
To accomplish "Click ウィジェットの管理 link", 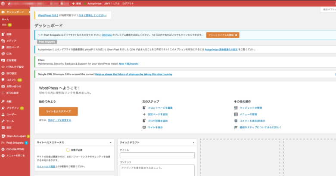I will [x=251, y=108].
